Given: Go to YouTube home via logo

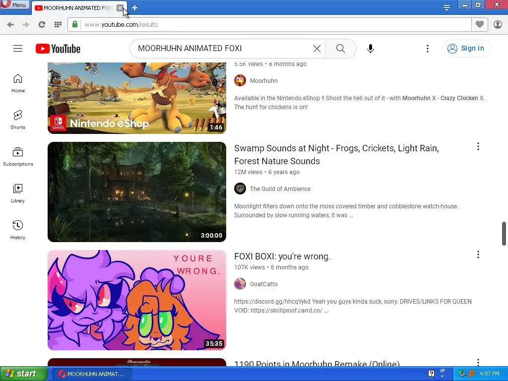Looking at the screenshot, I should point(58,49).
